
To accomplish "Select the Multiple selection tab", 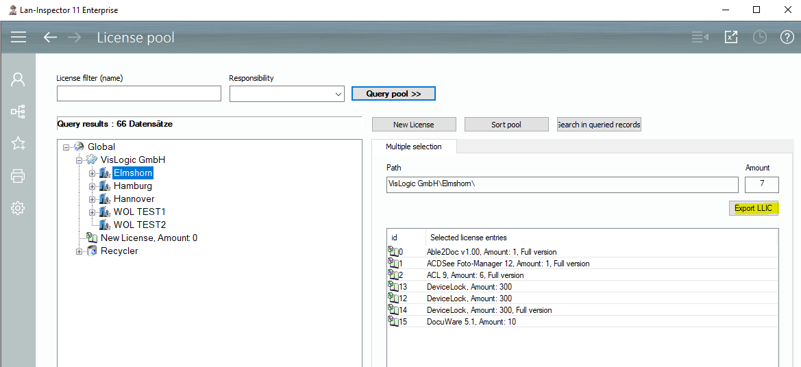I will pyautogui.click(x=413, y=147).
